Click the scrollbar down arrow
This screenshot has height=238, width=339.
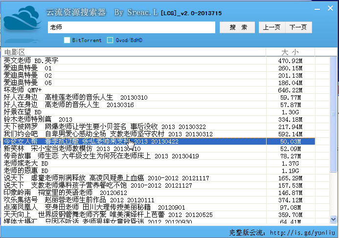[333, 219]
